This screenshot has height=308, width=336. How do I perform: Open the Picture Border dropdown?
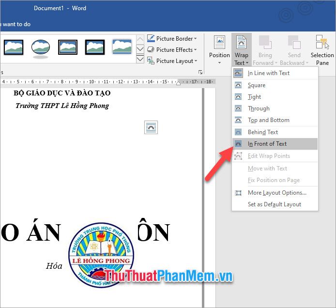tap(172, 39)
